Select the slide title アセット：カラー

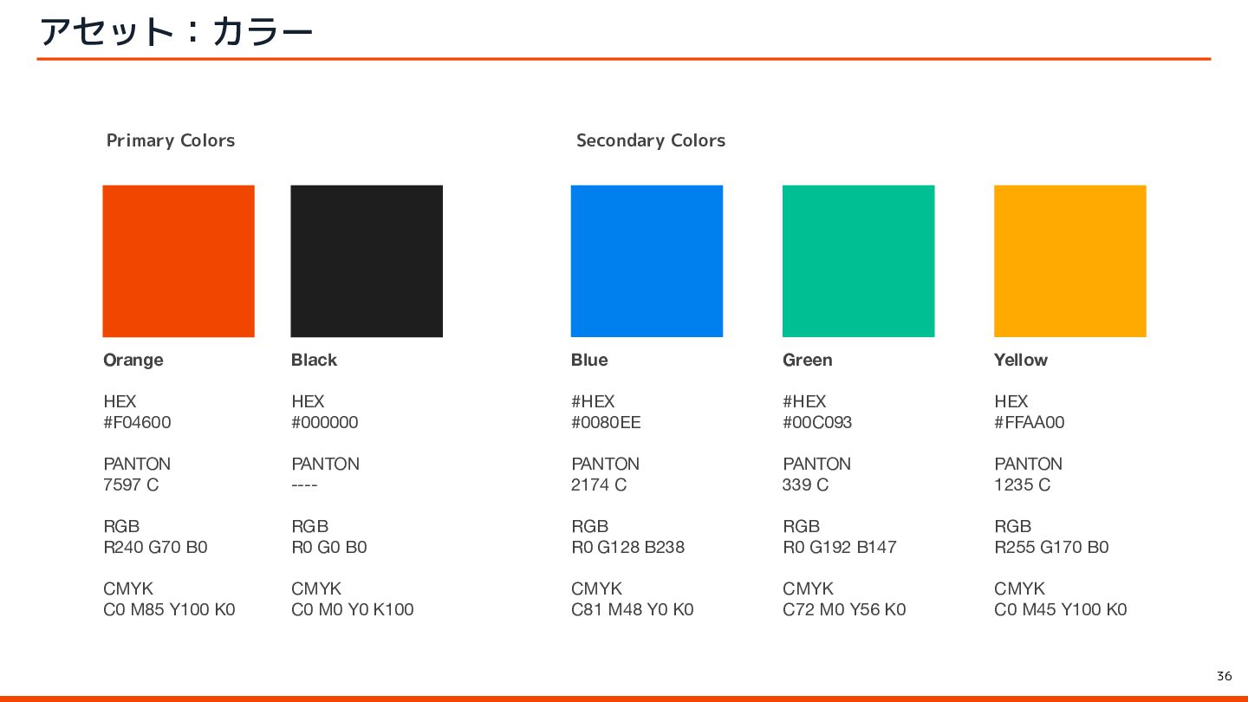point(176,32)
